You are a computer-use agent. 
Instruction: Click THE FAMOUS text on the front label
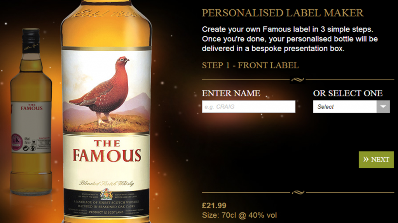pos(106,151)
